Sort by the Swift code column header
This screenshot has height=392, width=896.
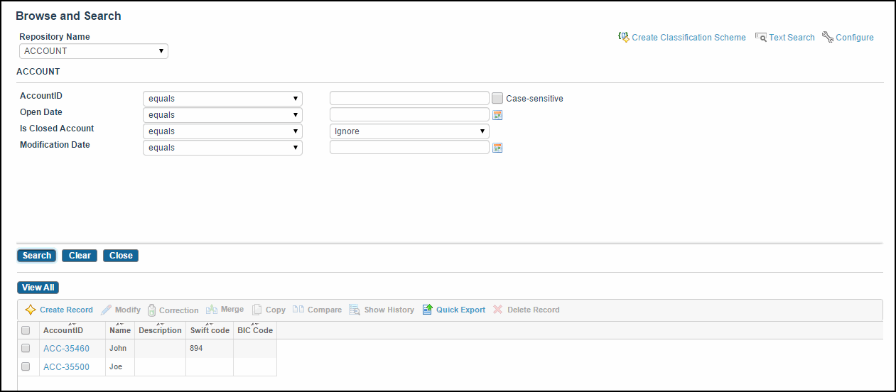(x=210, y=330)
